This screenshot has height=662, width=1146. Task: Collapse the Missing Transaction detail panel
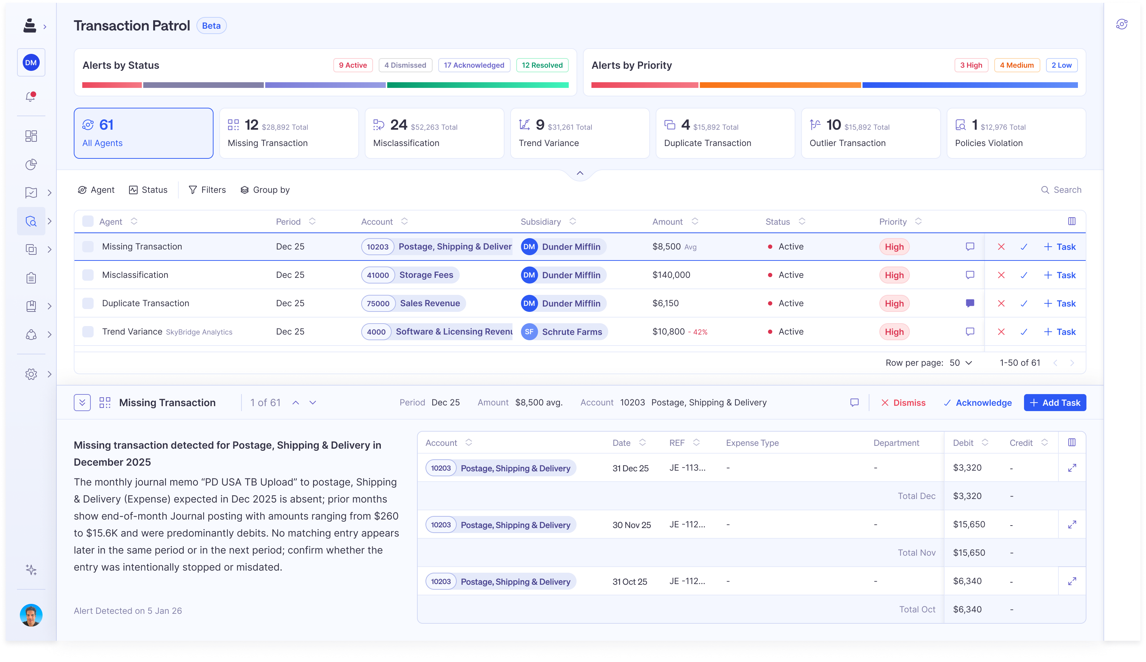tap(82, 402)
